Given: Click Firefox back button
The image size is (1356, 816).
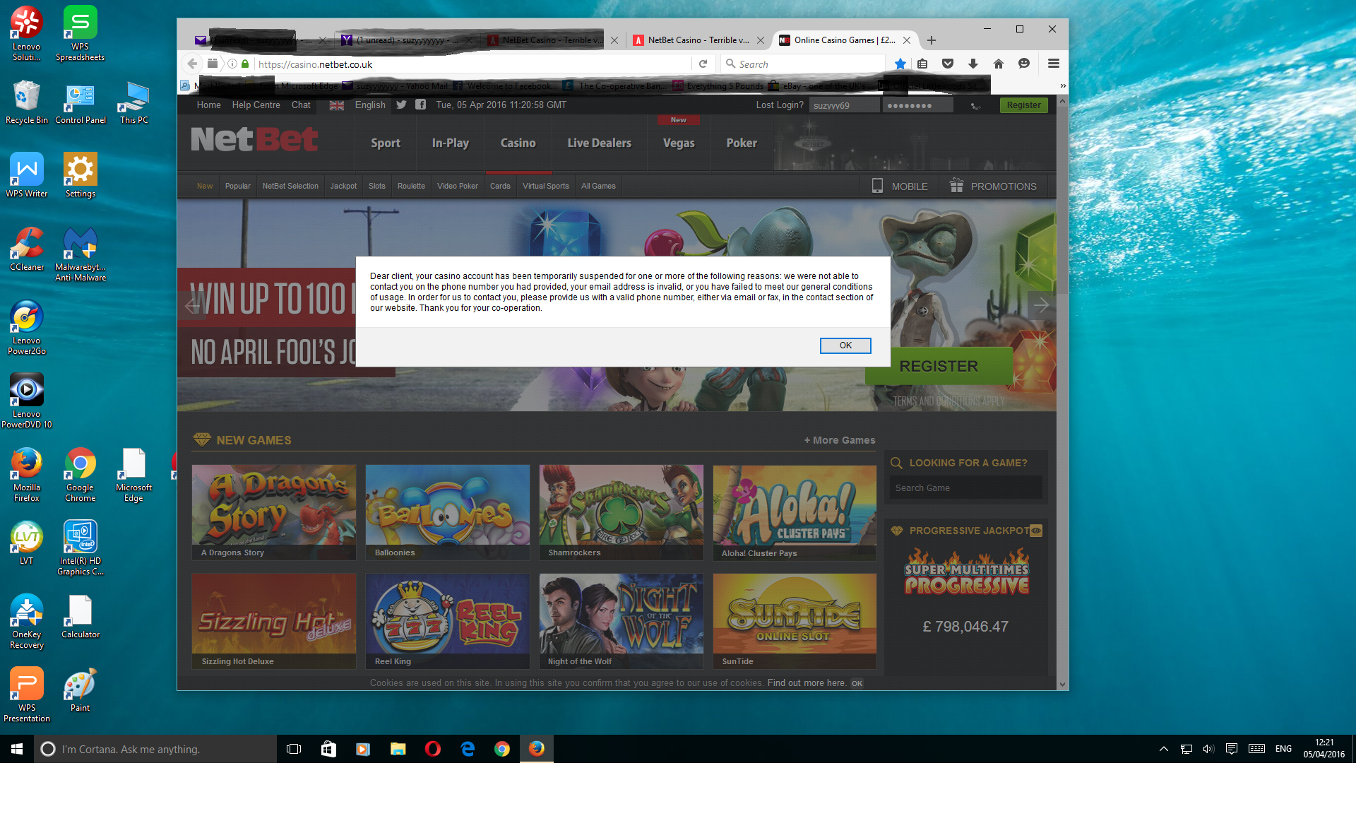Looking at the screenshot, I should [192, 64].
